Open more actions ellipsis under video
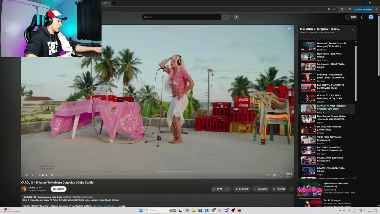This screenshot has width=380, height=214. [x=291, y=189]
